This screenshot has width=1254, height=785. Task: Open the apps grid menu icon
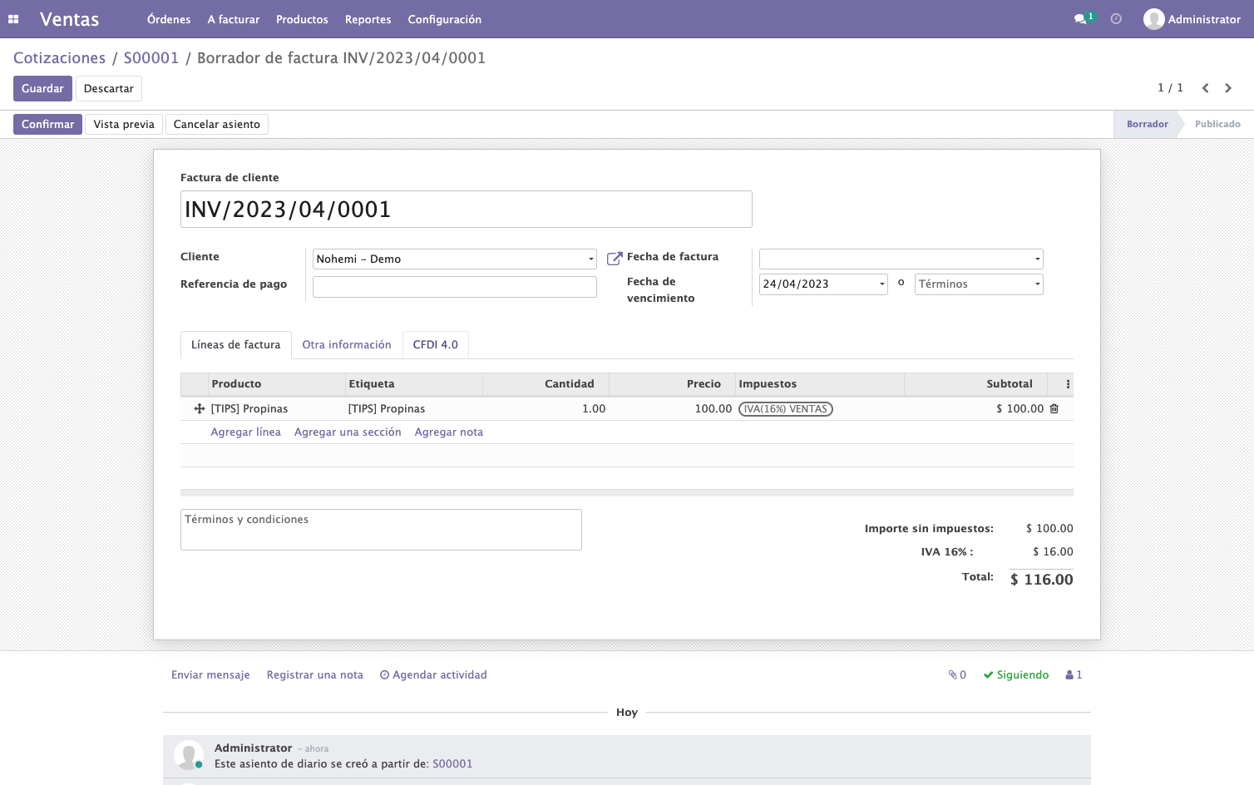pos(13,19)
